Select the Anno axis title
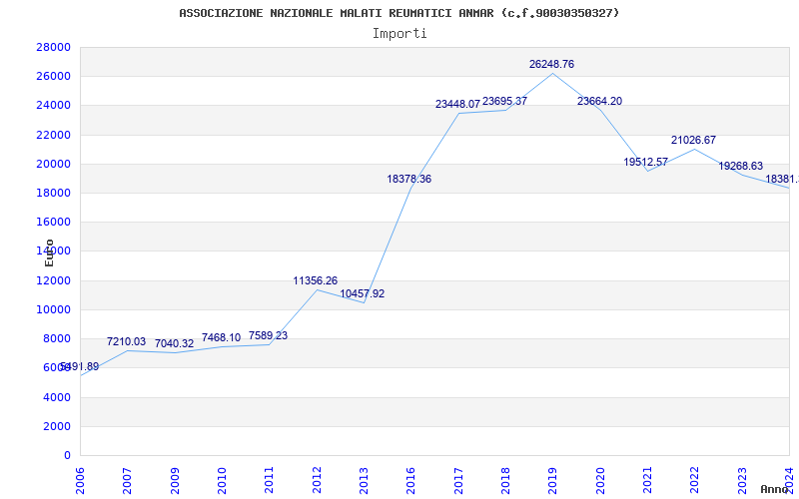The height and width of the screenshot is (499, 799). click(775, 489)
